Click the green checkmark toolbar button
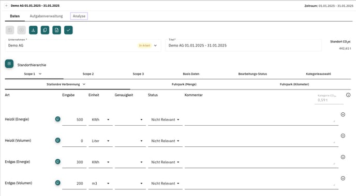Screen dimensions: 356x196 coord(68,30)
